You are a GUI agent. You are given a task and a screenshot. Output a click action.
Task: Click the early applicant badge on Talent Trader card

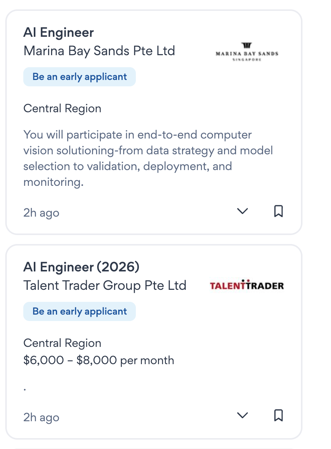(80, 312)
